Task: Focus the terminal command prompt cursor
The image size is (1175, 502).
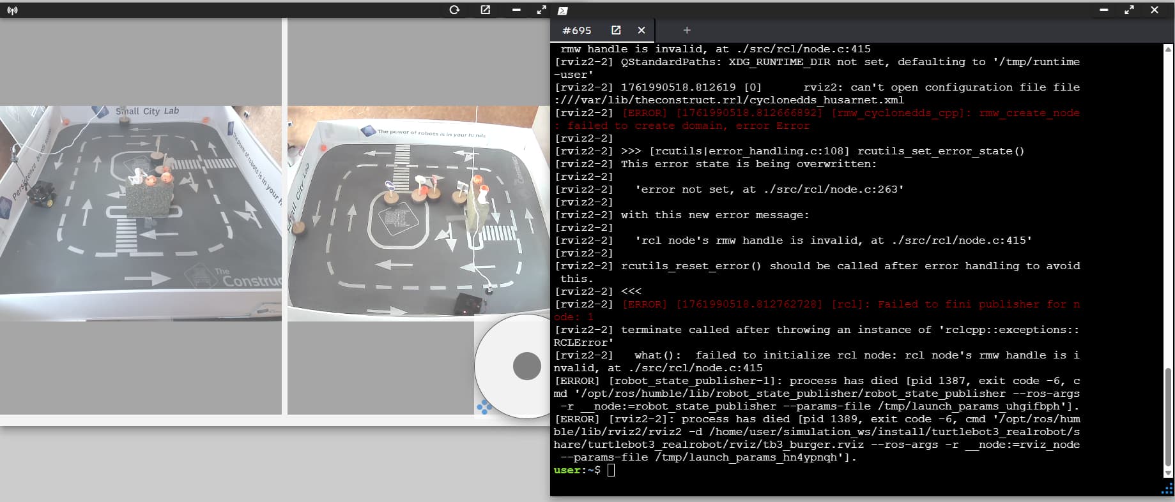Action: coord(611,470)
